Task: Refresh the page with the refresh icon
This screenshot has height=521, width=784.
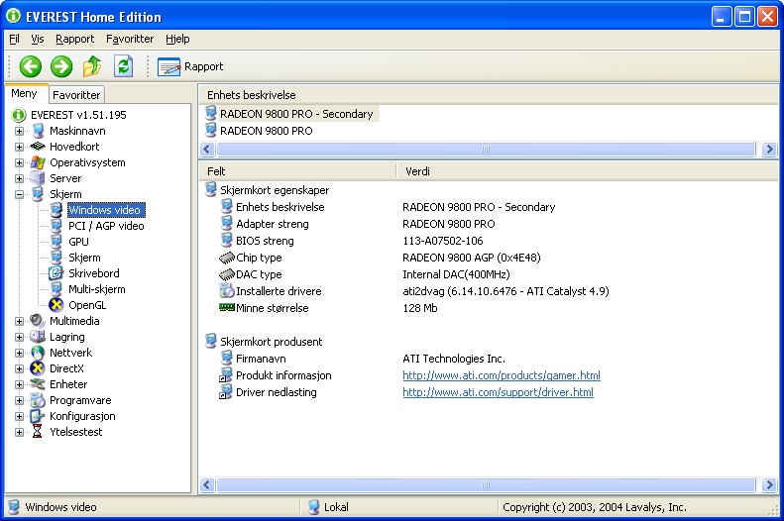Action: coord(123,66)
